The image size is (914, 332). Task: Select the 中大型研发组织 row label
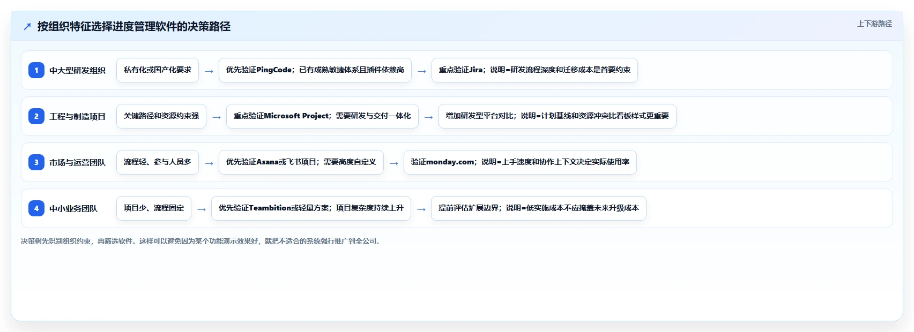[x=77, y=70]
